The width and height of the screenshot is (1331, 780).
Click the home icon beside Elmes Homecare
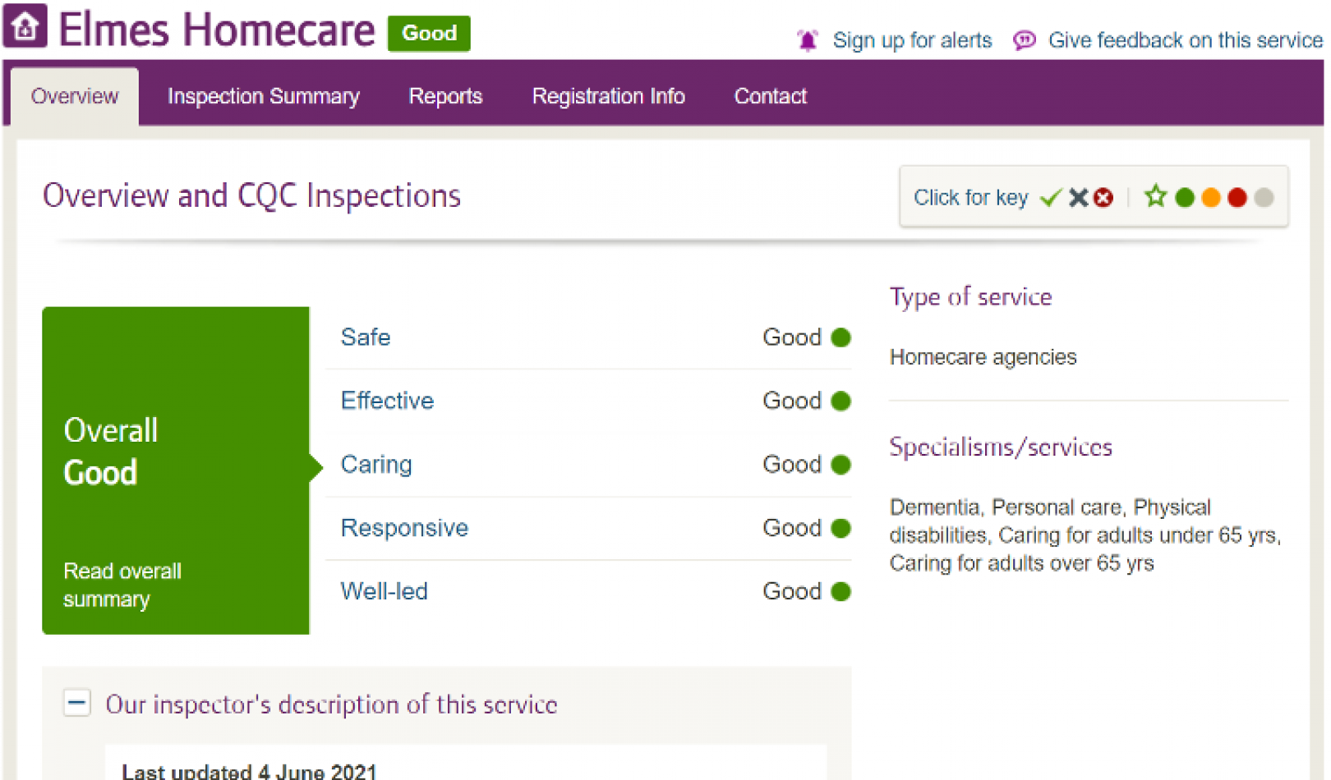point(25,26)
